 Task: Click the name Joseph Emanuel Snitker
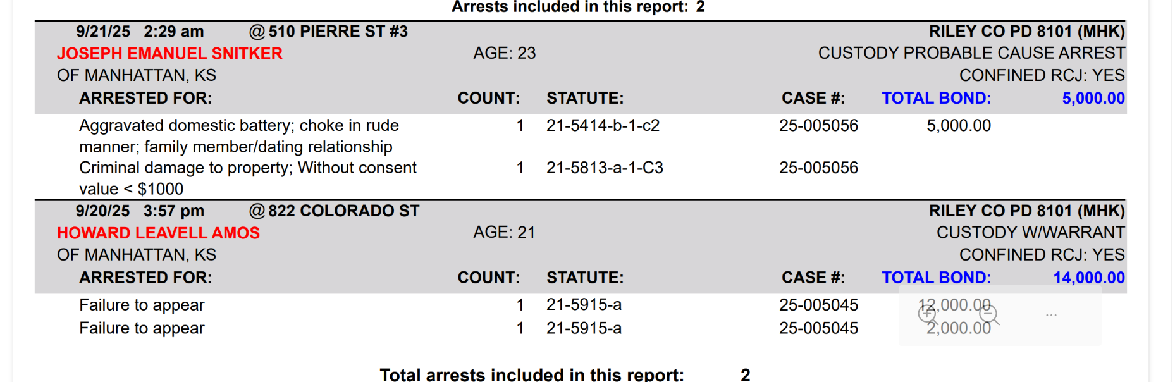169,54
